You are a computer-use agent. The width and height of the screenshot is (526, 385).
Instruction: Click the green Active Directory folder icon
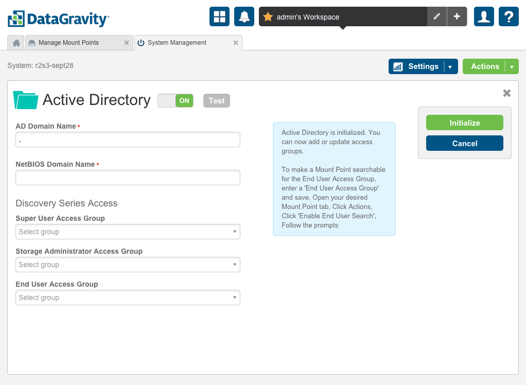tap(25, 99)
